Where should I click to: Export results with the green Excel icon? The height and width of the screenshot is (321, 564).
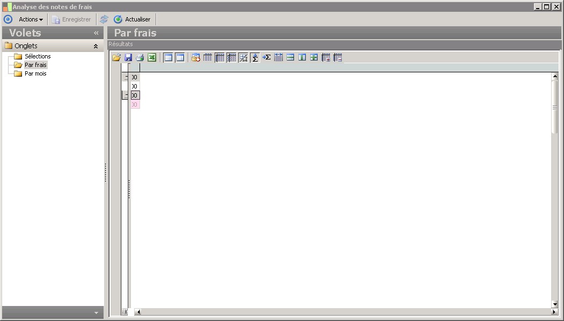152,57
